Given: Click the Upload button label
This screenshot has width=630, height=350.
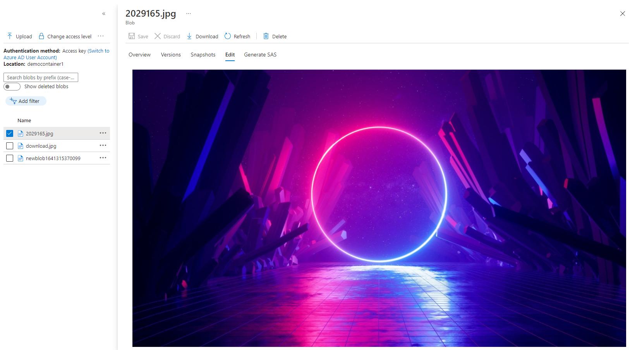Looking at the screenshot, I should point(24,36).
